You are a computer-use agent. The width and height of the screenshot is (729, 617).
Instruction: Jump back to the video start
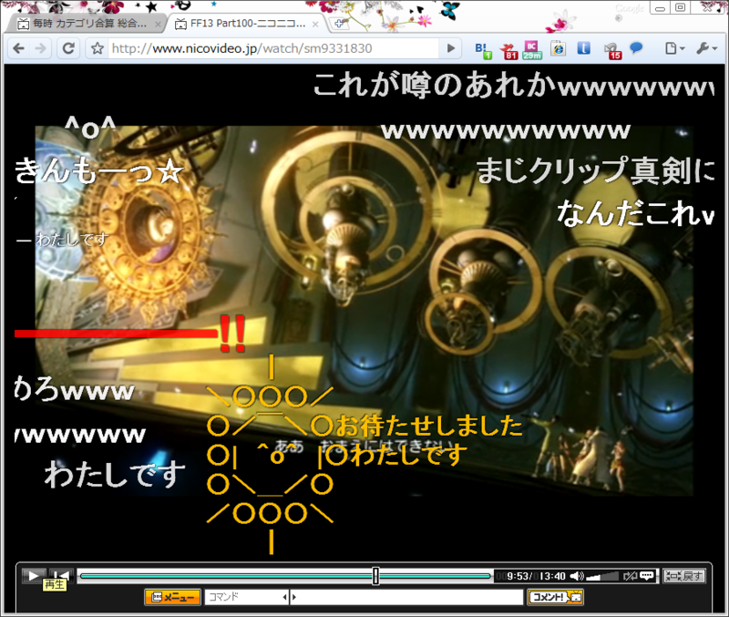click(61, 576)
